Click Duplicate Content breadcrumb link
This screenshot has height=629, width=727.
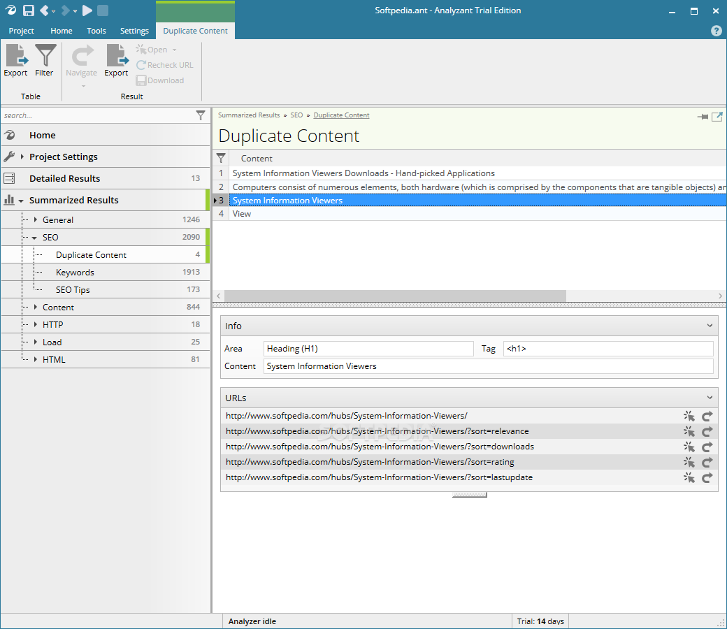(x=341, y=115)
